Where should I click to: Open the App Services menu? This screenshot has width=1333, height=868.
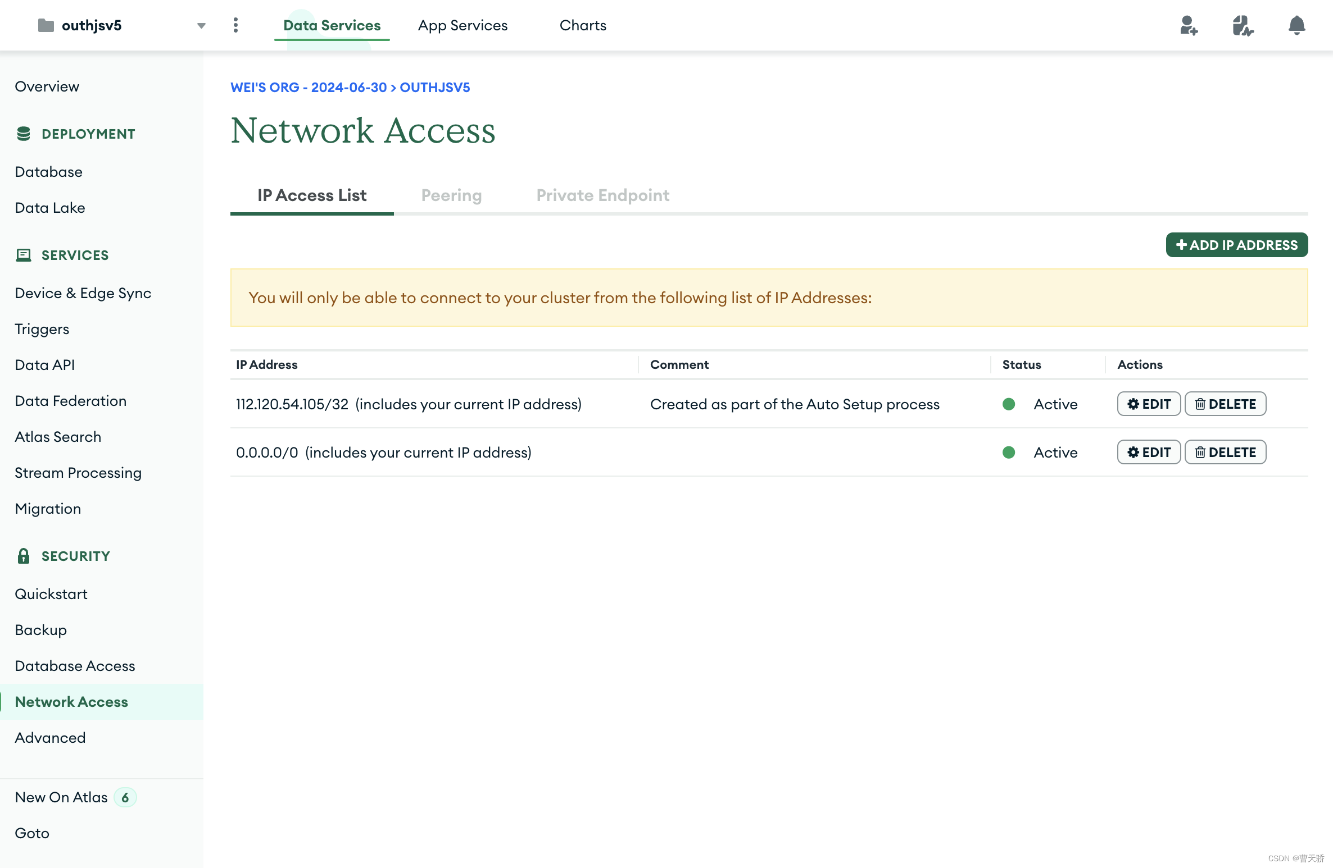tap(463, 25)
